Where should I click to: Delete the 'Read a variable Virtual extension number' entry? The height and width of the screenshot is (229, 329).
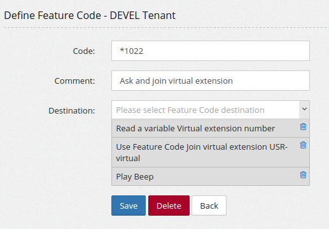[303, 127]
